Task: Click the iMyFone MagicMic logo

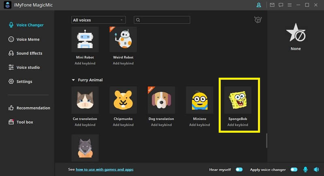Action: (x=8, y=5)
